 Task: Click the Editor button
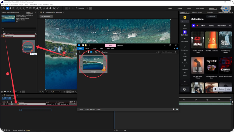click(x=229, y=89)
